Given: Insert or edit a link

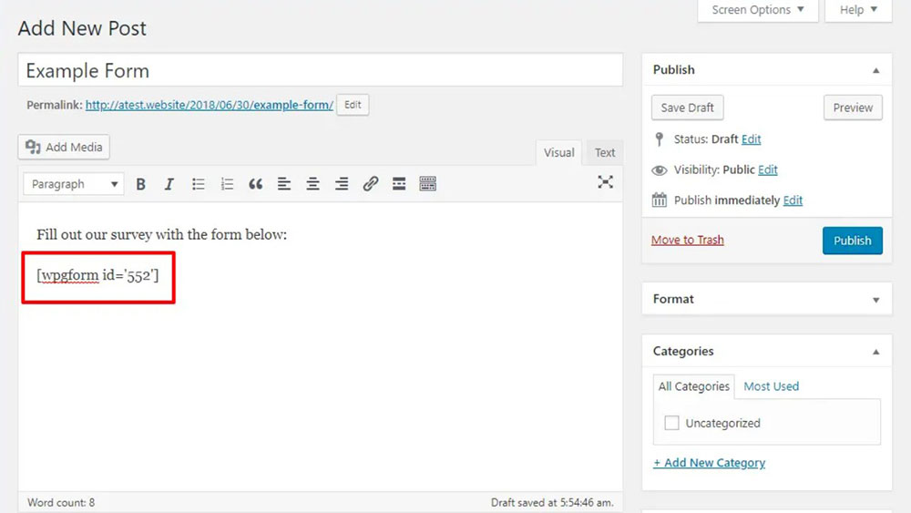Looking at the screenshot, I should (370, 184).
